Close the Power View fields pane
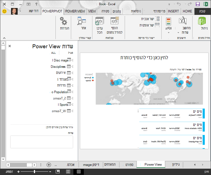Image resolution: width=211 pixels, height=175 pixels. [10, 46]
